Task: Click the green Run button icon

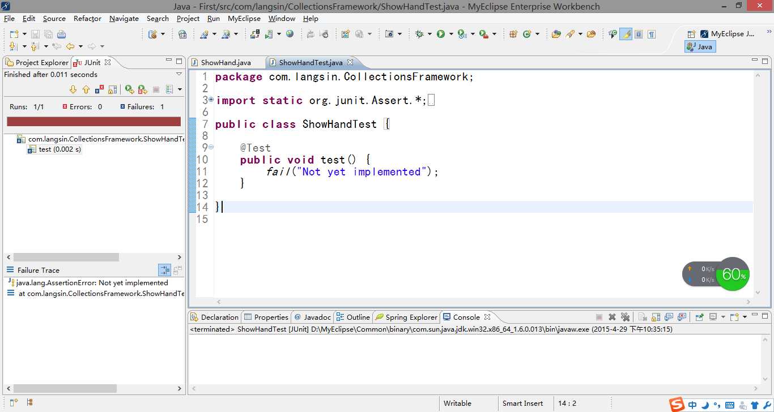Action: pos(441,34)
